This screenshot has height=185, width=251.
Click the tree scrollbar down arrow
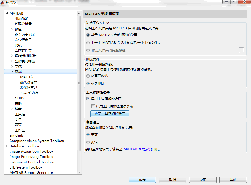point(79,172)
